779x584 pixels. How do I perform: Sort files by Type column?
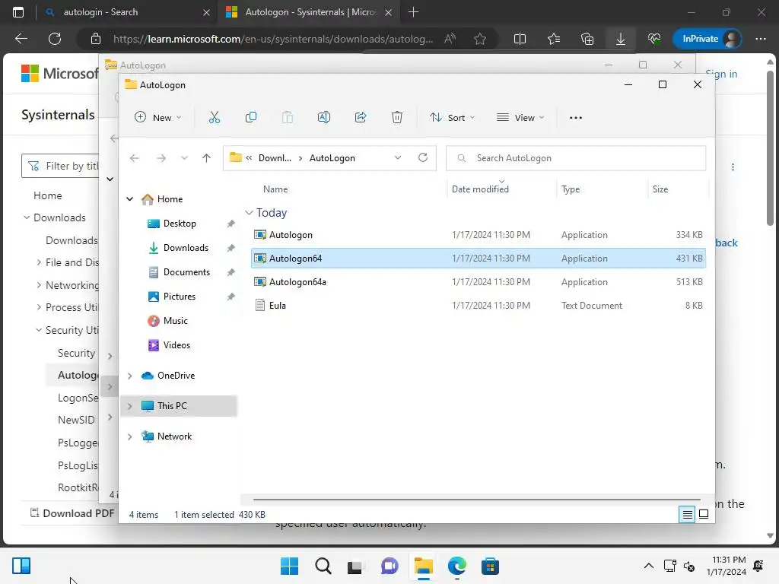(x=571, y=189)
